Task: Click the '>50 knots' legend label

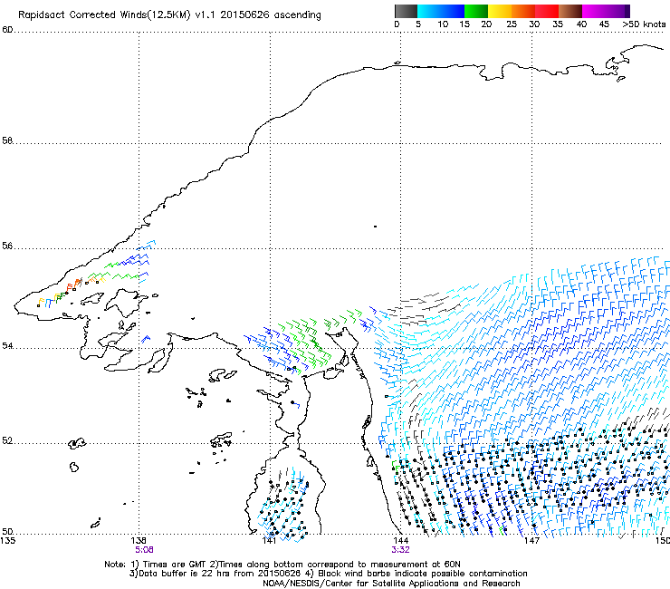Action: 644,24
